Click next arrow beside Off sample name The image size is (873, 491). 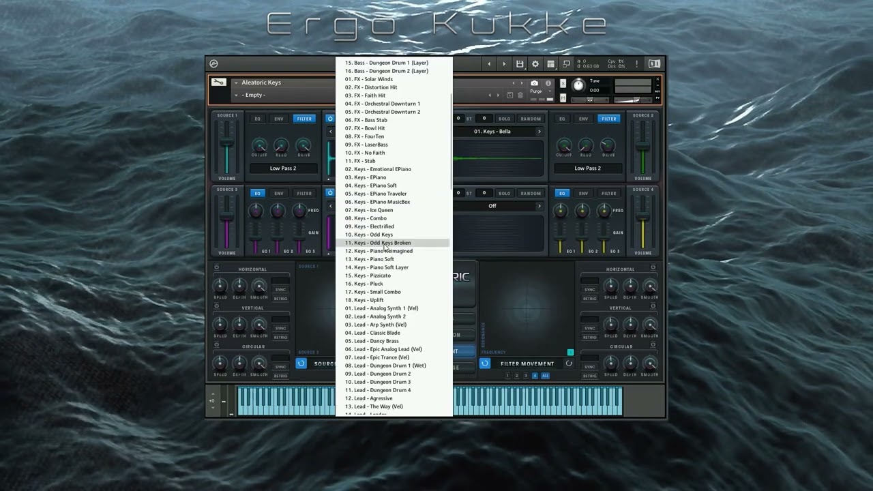coord(539,206)
